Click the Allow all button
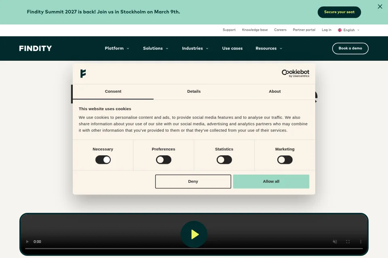Screen dimensions: 388x258 coord(271,181)
